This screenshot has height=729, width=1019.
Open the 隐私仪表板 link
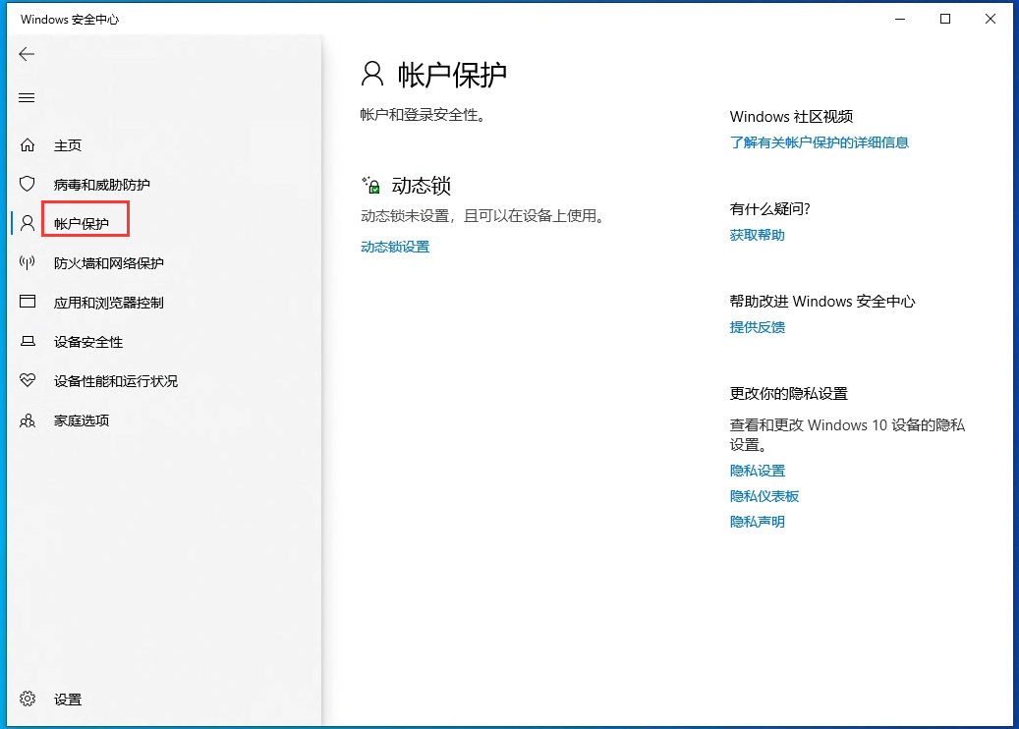[x=764, y=496]
